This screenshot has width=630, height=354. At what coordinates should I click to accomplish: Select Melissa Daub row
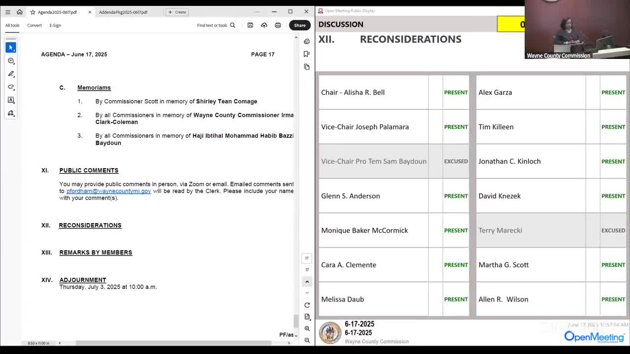click(x=394, y=299)
